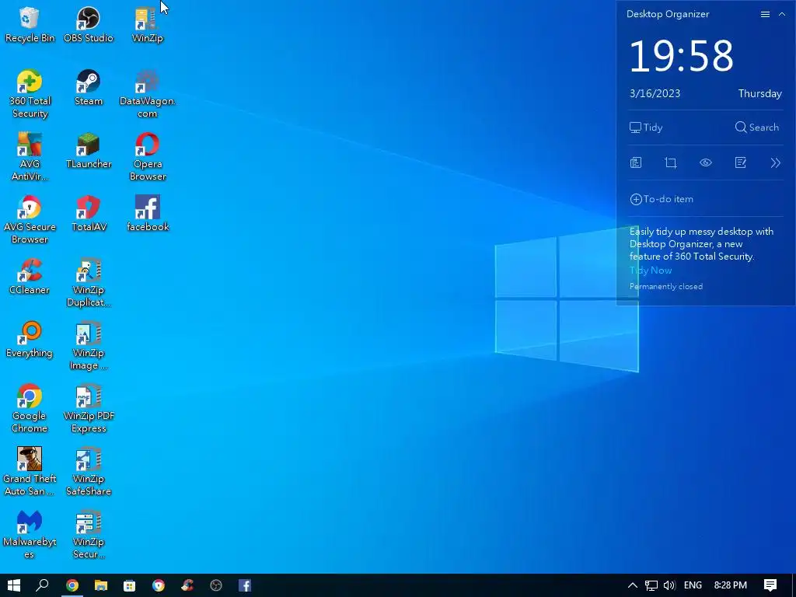Select Grand Theft Auto San Andreas shortcut
796x597 pixels.
[x=30, y=472]
